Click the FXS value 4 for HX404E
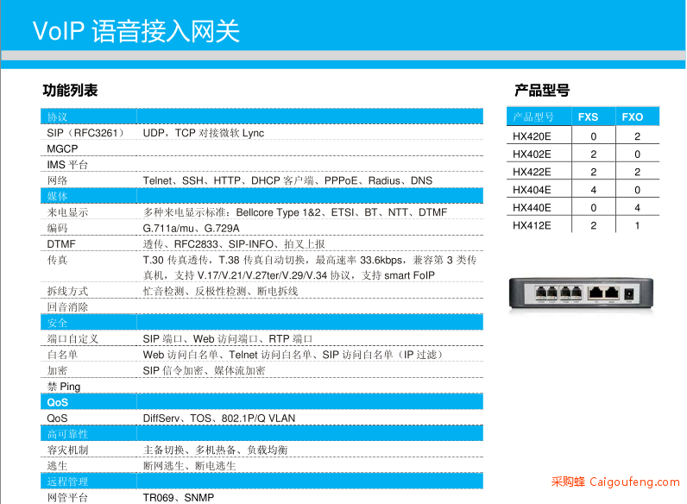The height and width of the screenshot is (504, 687). tap(593, 190)
